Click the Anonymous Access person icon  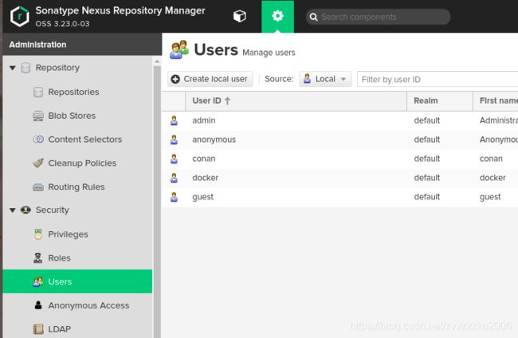click(38, 305)
